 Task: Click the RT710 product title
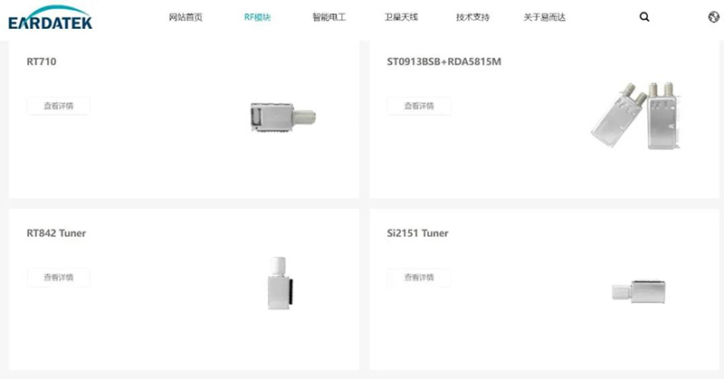42,62
